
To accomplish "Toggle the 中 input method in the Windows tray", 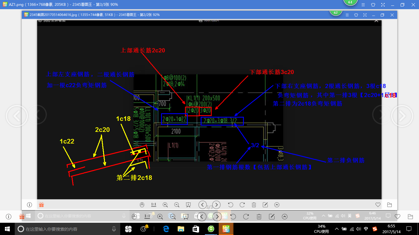I will click(366, 229).
